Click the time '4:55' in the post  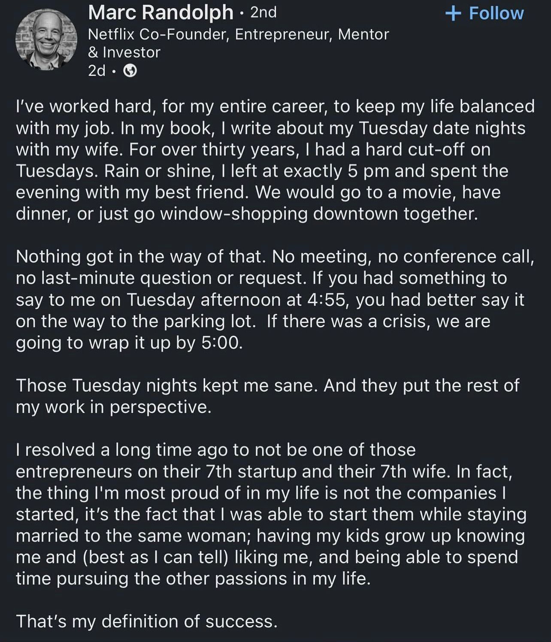click(327, 300)
